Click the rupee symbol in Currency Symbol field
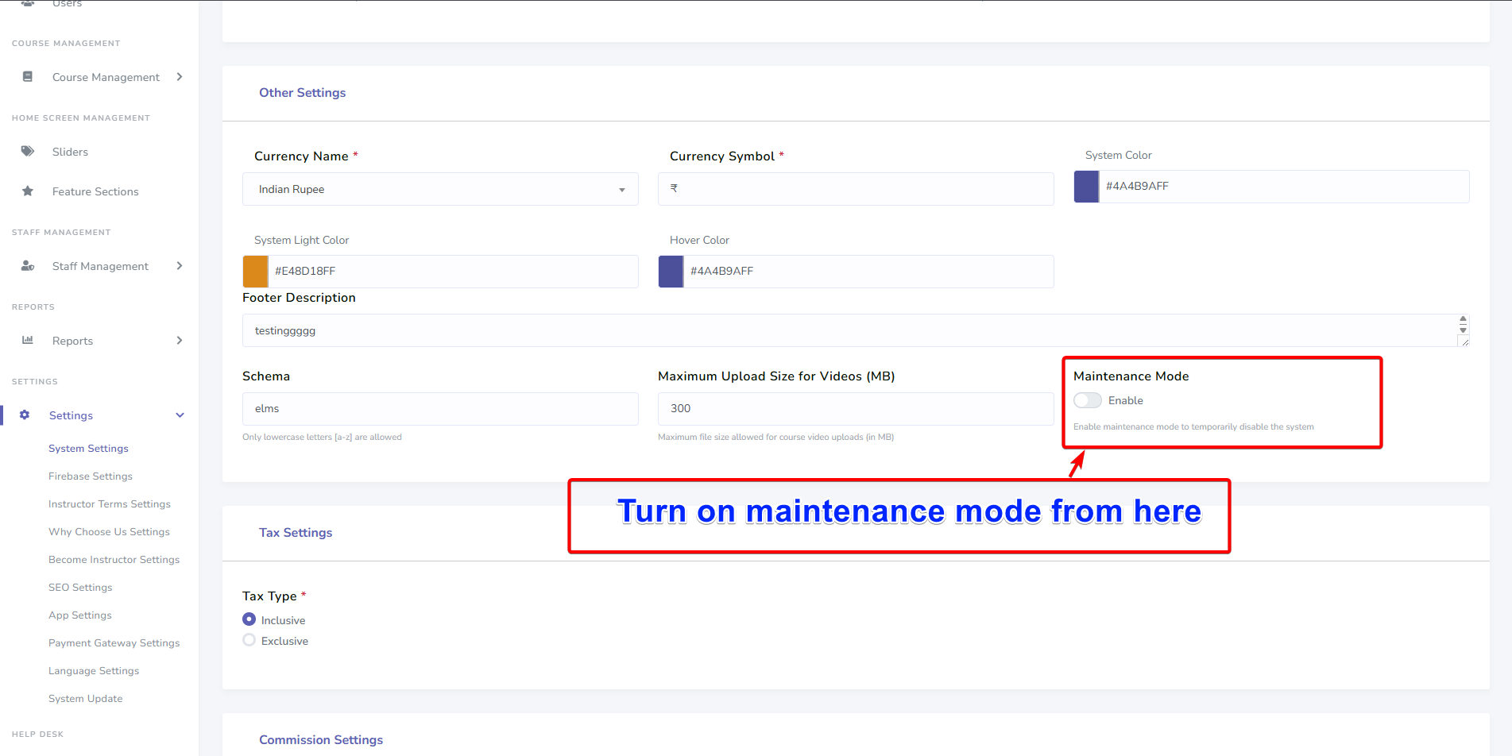This screenshot has width=1512, height=756. 674,188
